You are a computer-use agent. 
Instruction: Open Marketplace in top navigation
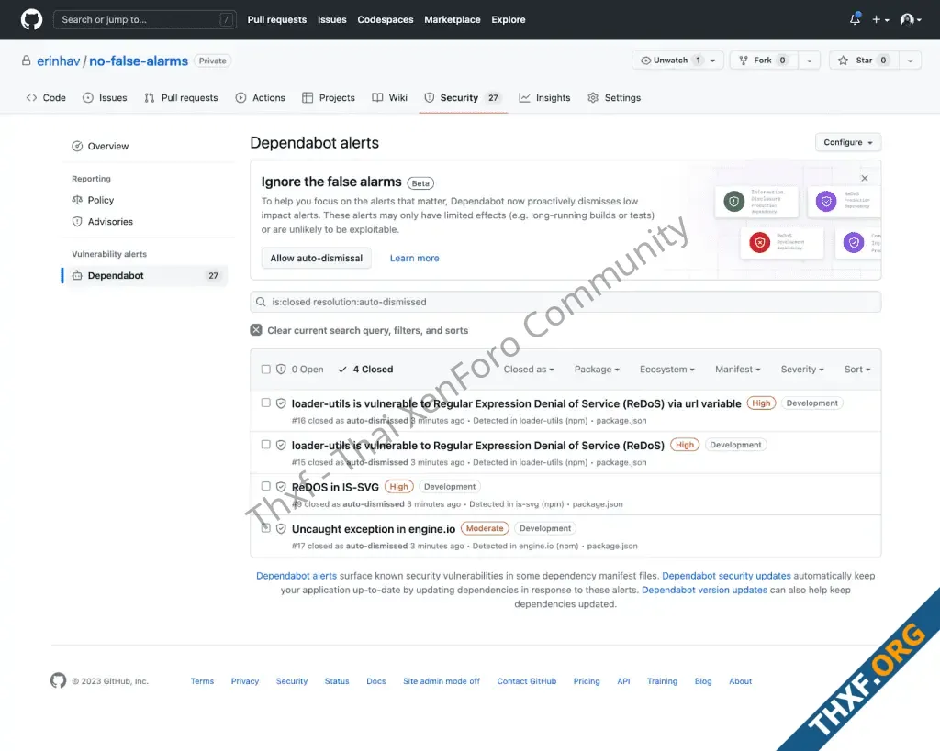click(x=452, y=19)
